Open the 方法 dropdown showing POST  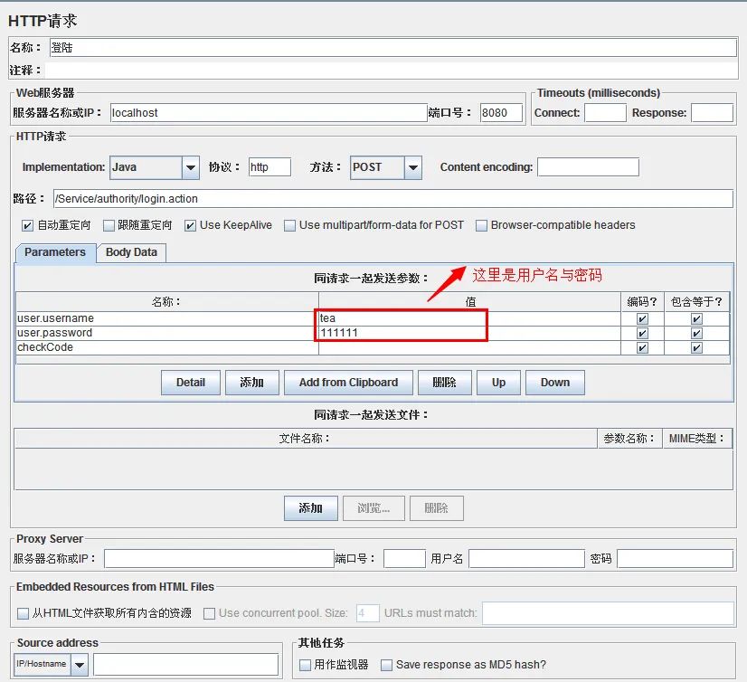pos(412,167)
